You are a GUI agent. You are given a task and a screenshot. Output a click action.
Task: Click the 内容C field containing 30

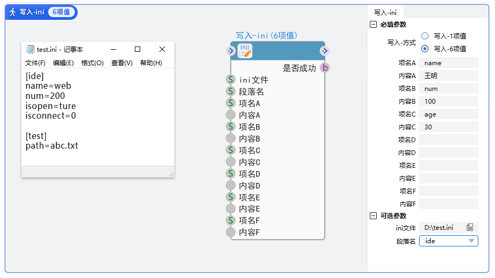(x=448, y=127)
